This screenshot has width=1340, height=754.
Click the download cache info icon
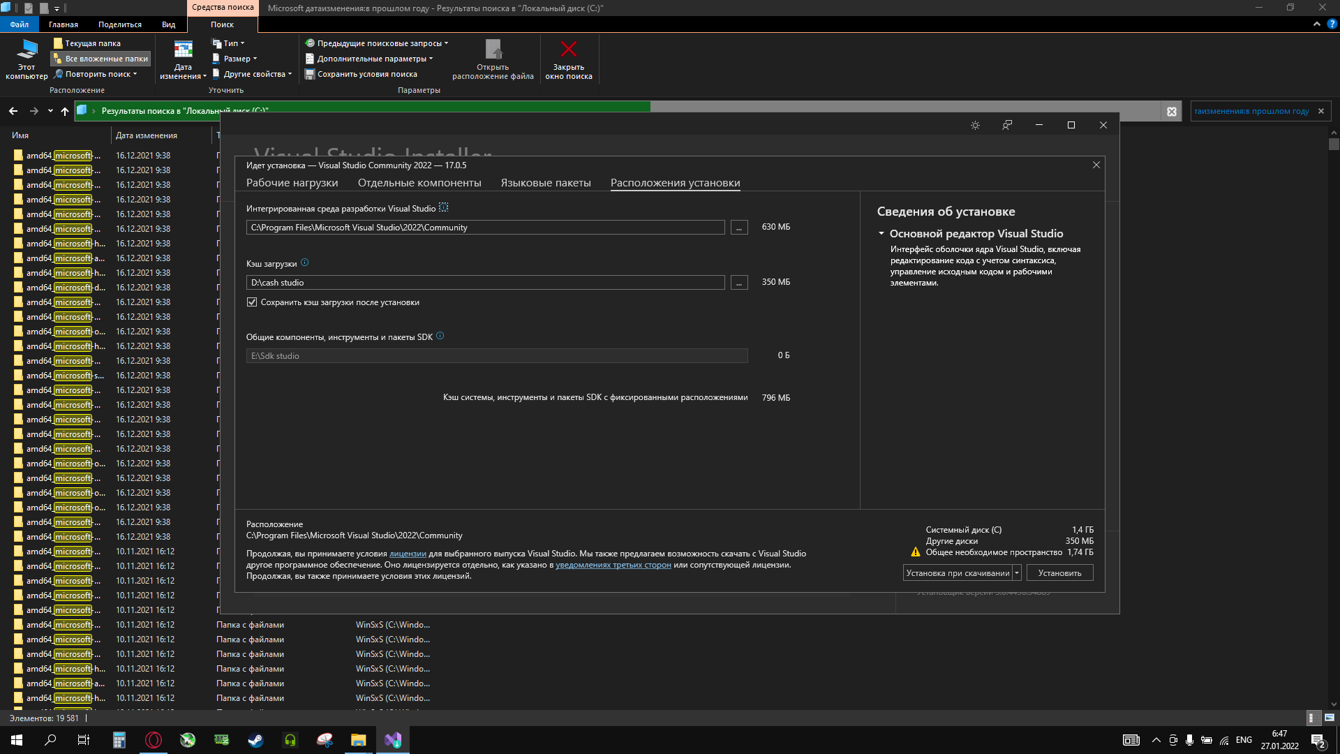pos(304,263)
